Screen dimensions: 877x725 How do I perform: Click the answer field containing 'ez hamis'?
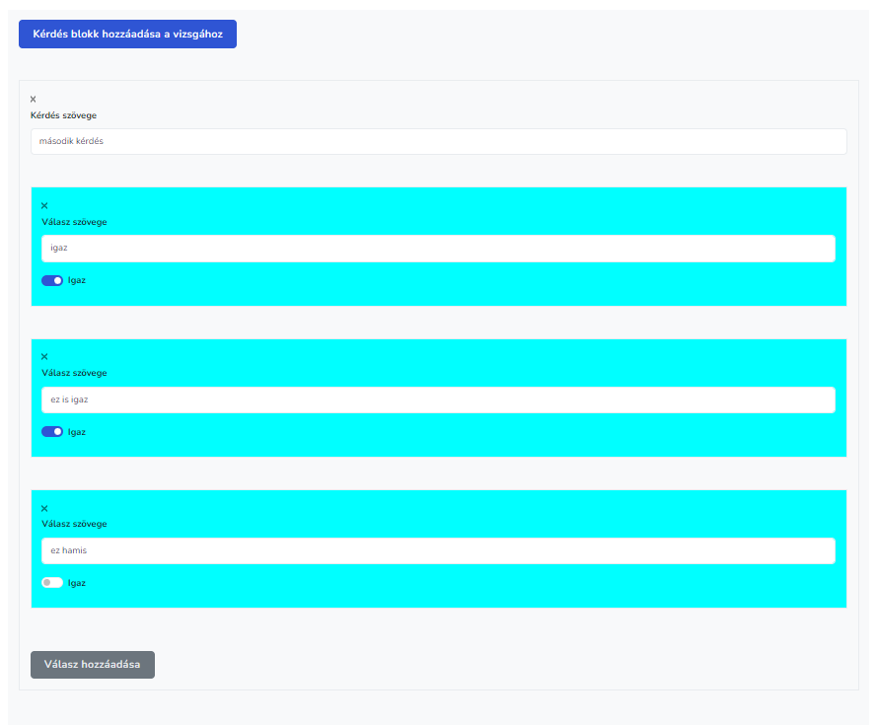[x=438, y=550]
